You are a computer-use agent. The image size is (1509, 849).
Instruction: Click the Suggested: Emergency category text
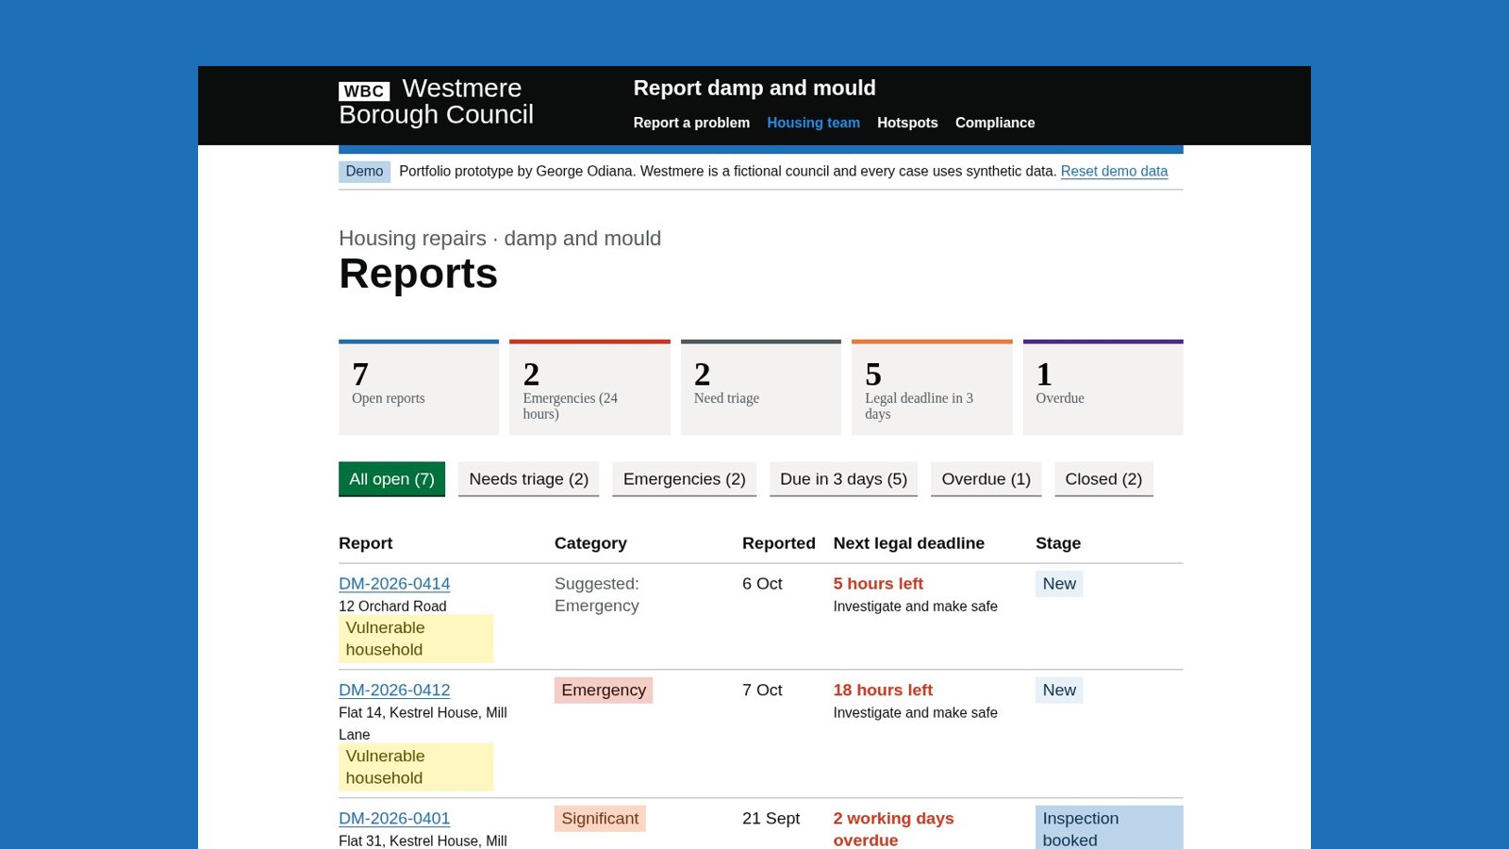tap(597, 595)
